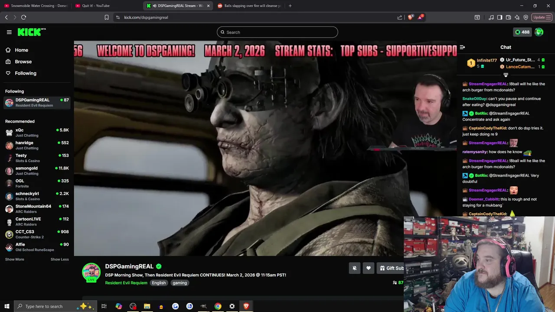Open OGL Fortnite channel
The width and height of the screenshot is (555, 312).
[37, 183]
